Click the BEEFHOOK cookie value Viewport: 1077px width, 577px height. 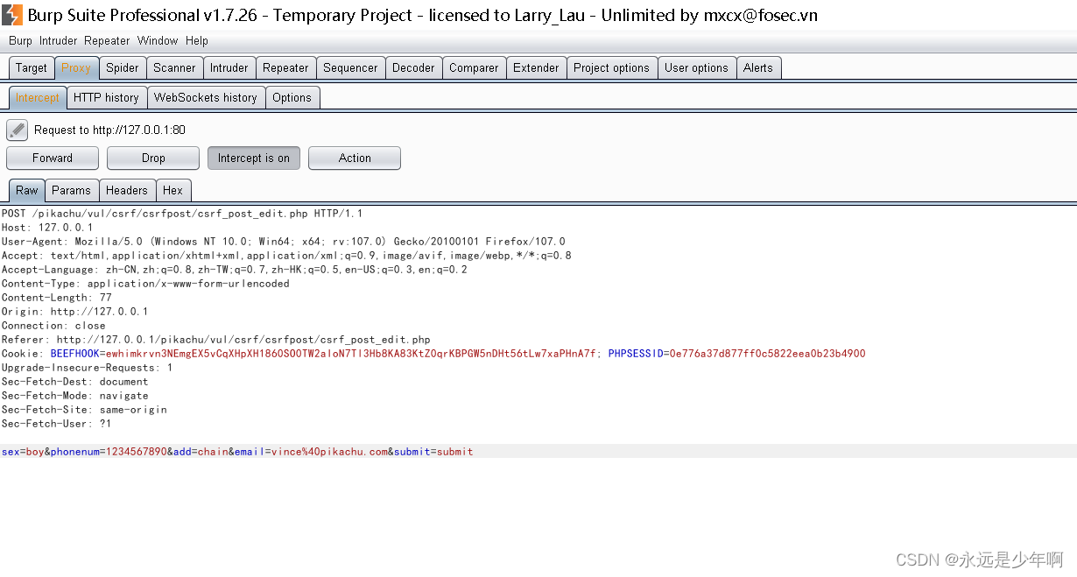(x=351, y=354)
